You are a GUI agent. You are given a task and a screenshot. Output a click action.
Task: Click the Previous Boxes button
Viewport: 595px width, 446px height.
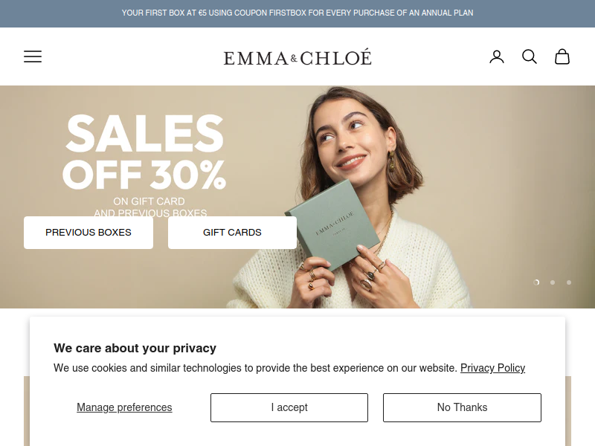[89, 233]
